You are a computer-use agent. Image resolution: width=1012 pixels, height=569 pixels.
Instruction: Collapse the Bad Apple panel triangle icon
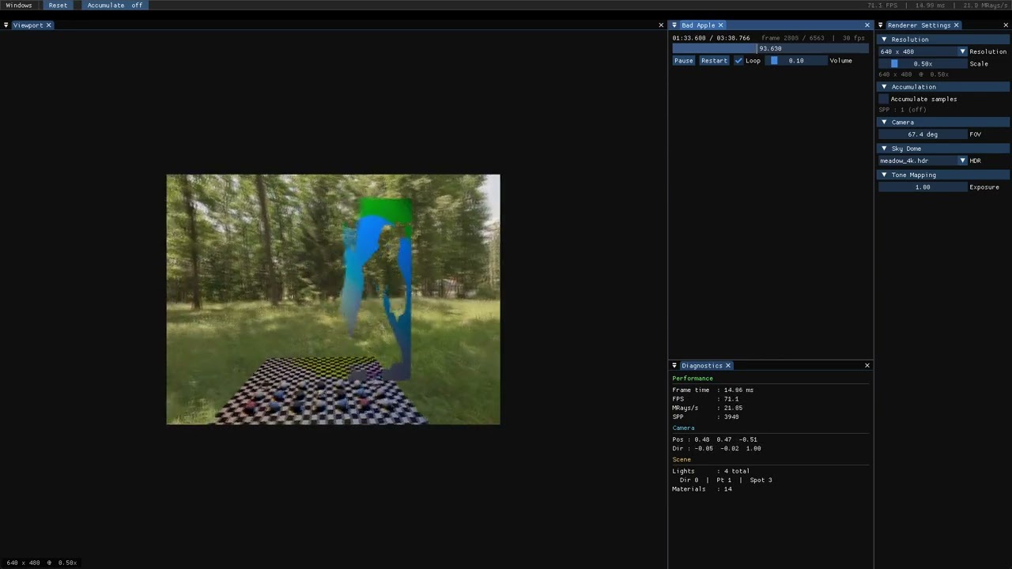pyautogui.click(x=674, y=25)
